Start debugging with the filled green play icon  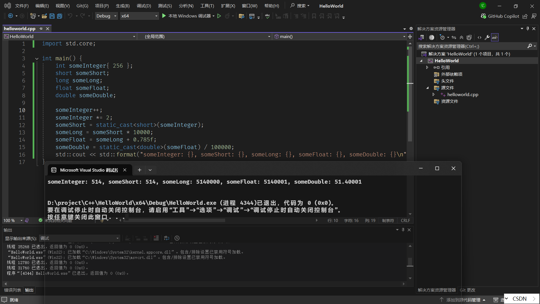(164, 16)
